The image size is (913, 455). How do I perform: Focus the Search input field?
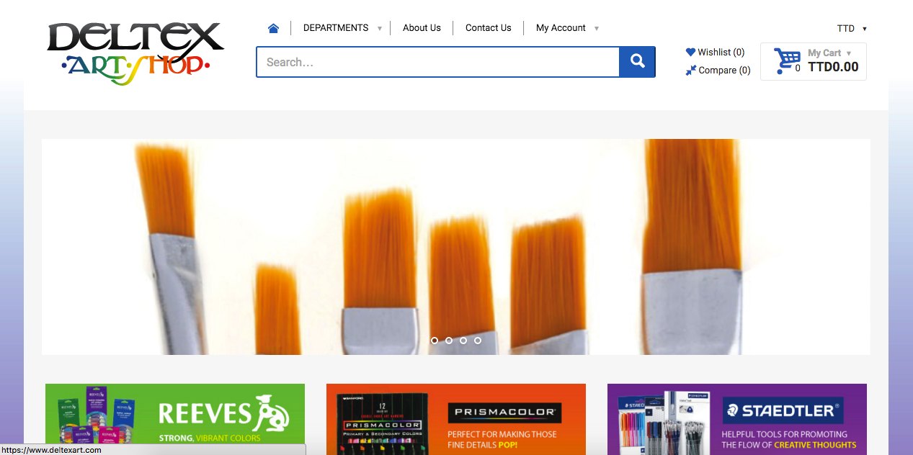click(x=438, y=62)
